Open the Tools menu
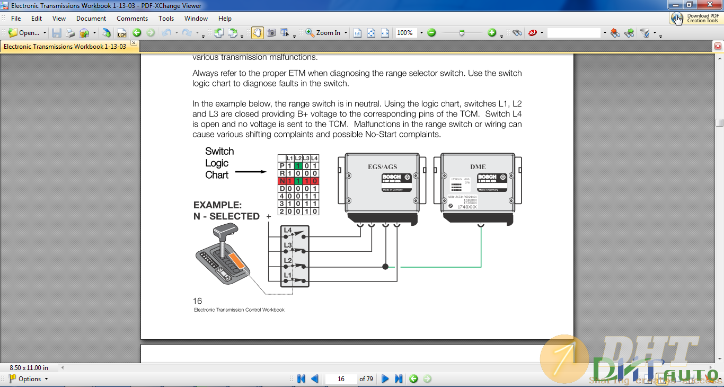The image size is (724, 387). coord(166,19)
